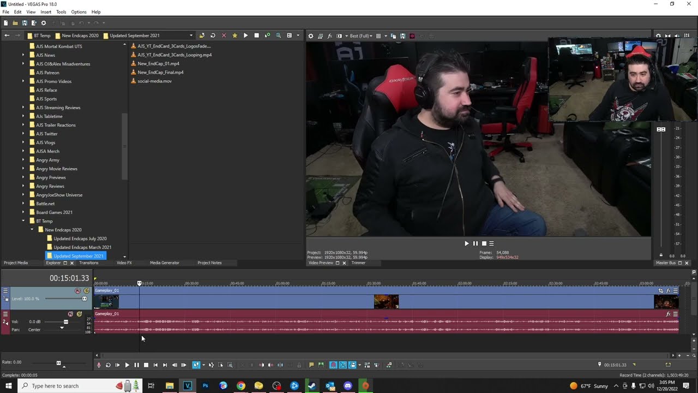The width and height of the screenshot is (698, 393).
Task: Open the Project Notes tab
Action: pos(209,263)
